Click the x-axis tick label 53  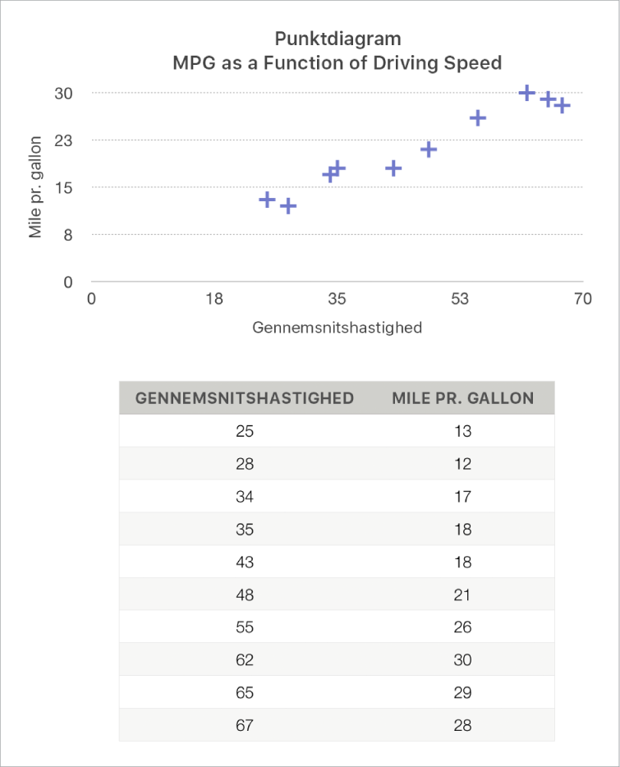point(459,299)
